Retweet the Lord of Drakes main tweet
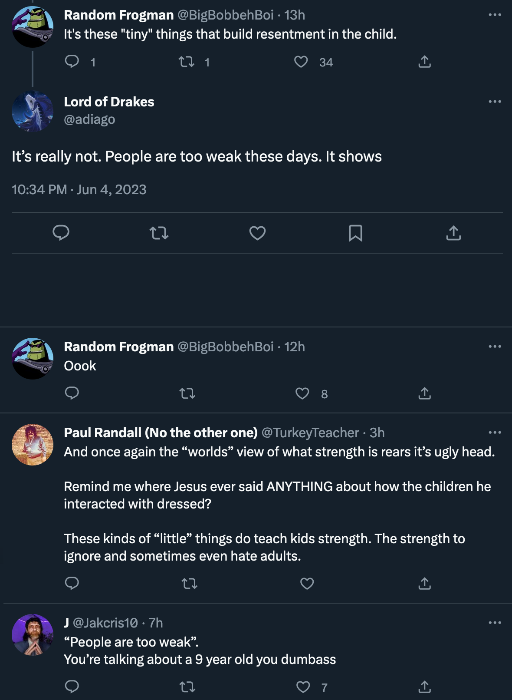 (159, 233)
